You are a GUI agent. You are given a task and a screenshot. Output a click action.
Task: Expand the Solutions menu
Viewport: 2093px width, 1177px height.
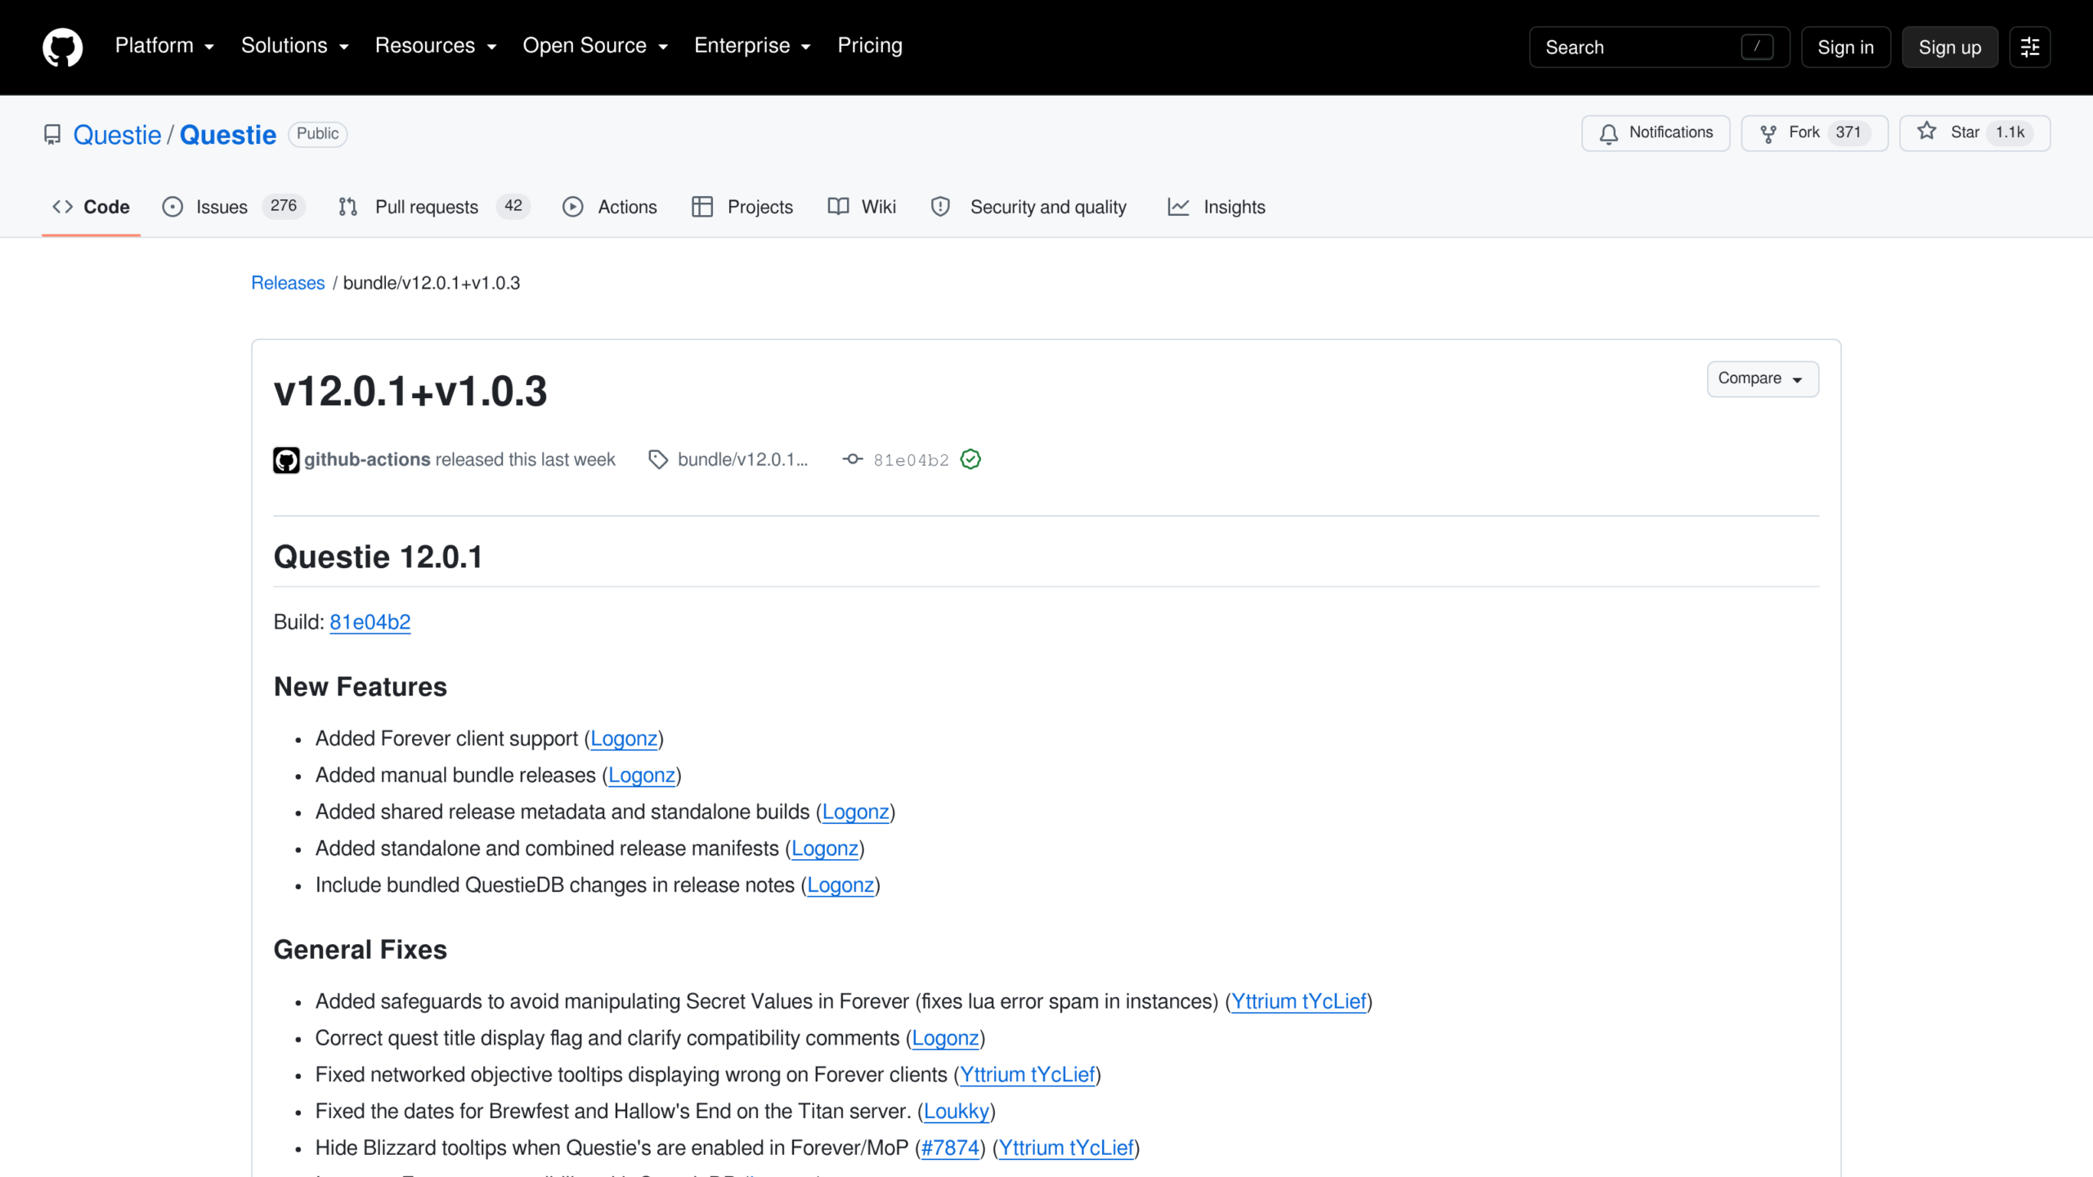(x=295, y=46)
